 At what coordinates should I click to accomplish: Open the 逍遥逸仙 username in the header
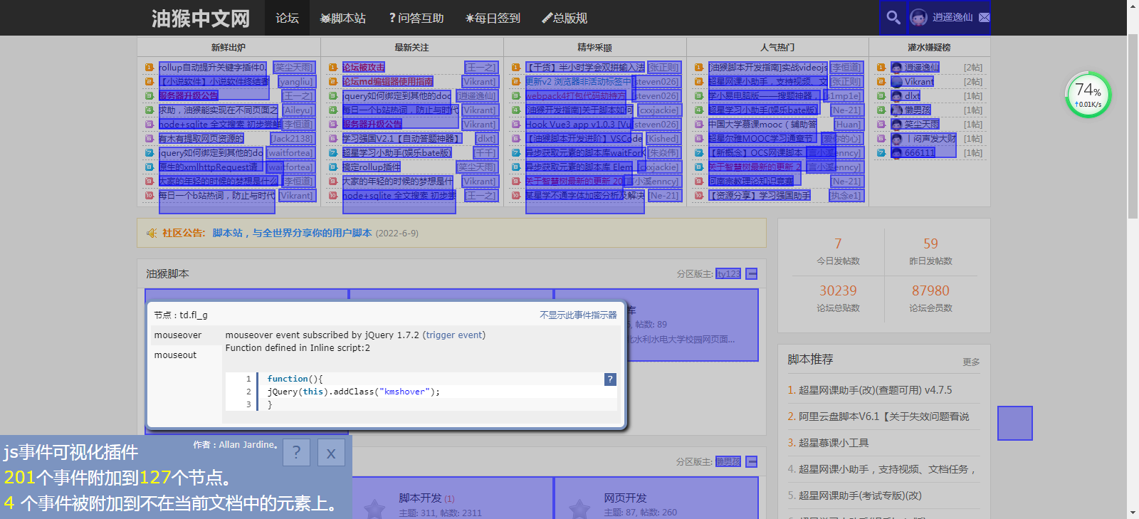(x=952, y=17)
